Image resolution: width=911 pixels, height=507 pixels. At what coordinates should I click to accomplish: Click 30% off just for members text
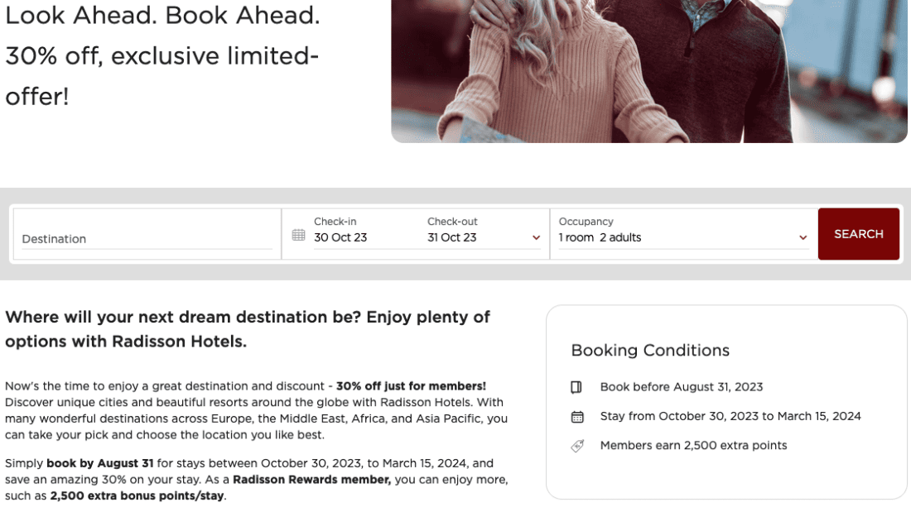pyautogui.click(x=412, y=385)
